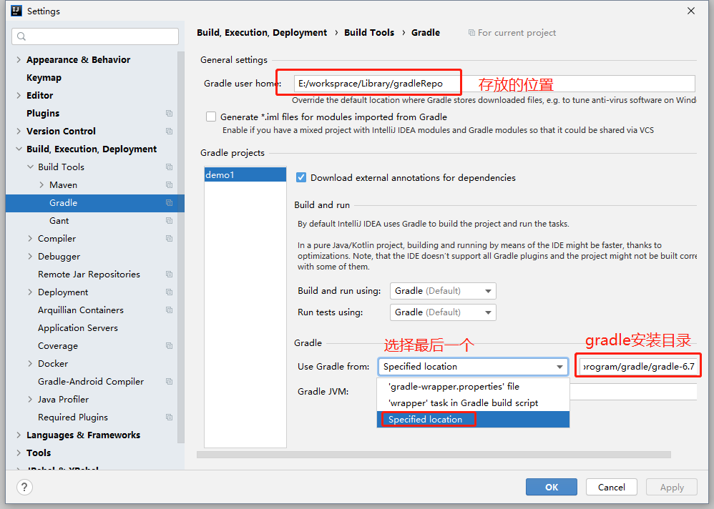
Task: Click the project-level icon beside Plugins
Action: [x=170, y=113]
